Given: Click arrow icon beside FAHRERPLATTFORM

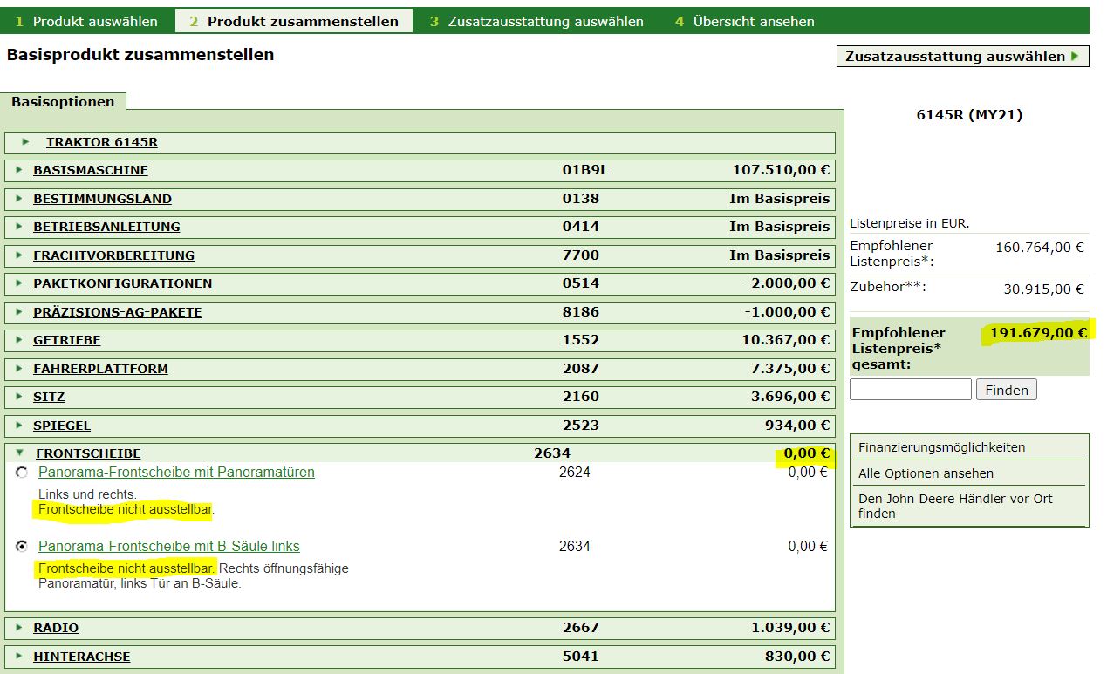Looking at the screenshot, I should coord(19,369).
